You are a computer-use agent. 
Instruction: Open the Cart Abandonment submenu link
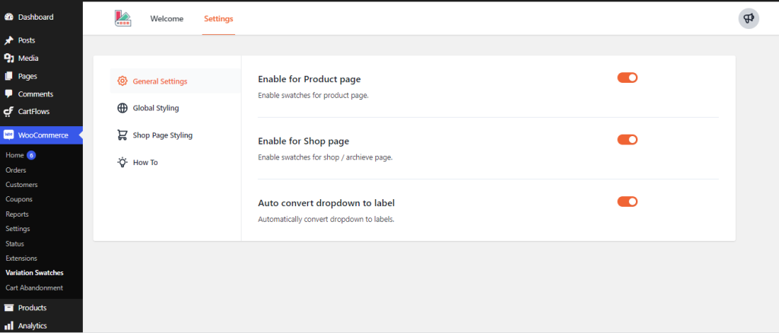[34, 287]
